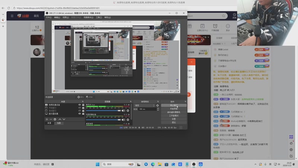Click the Douyu search magnifier icon
This screenshot has height=168, width=298.
point(223,16)
